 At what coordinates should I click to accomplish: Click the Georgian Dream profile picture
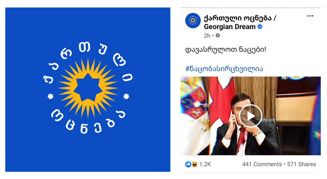[193, 21]
